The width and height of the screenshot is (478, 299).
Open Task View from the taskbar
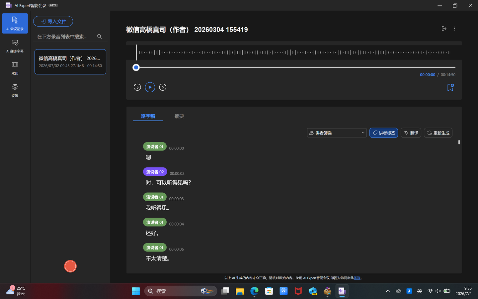tap(225, 291)
